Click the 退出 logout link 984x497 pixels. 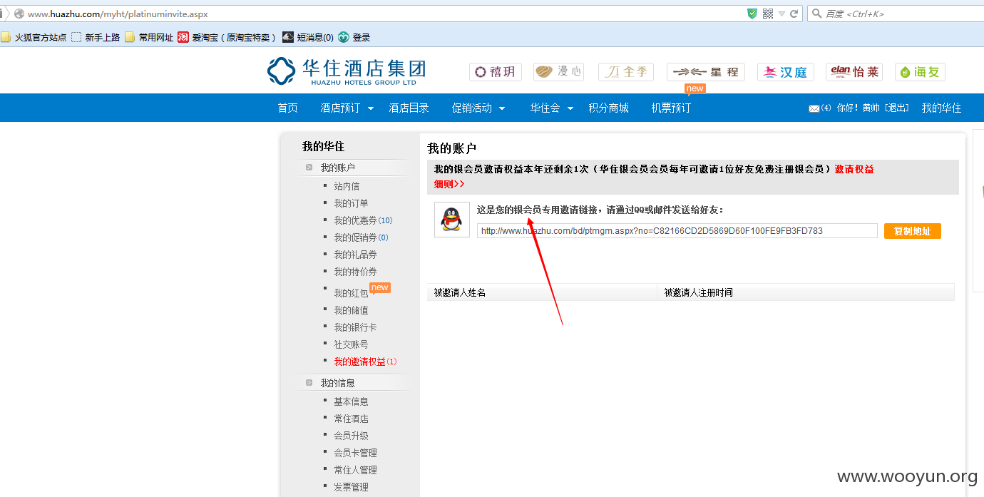point(897,108)
